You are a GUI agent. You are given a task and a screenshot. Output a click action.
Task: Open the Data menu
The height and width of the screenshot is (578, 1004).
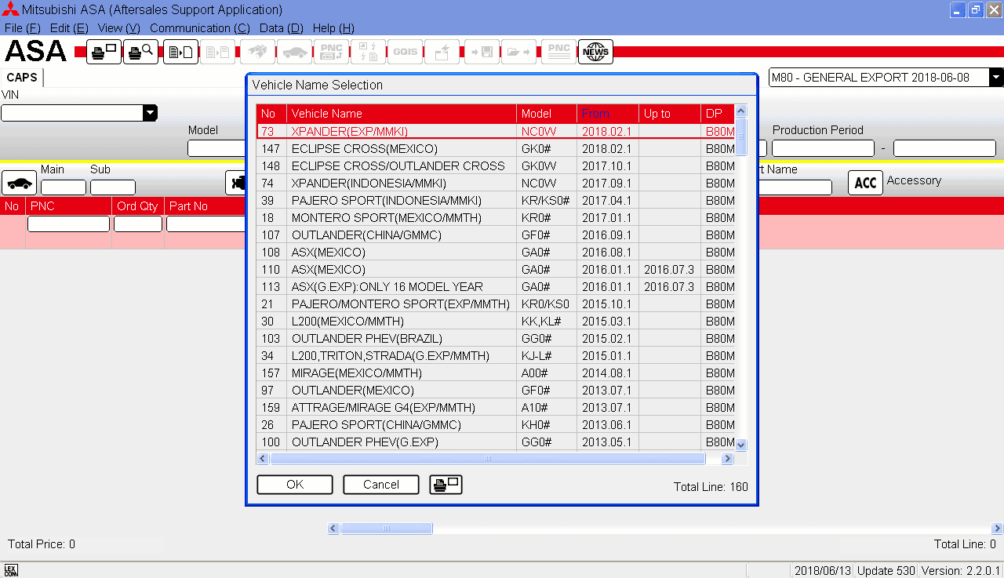click(x=281, y=28)
